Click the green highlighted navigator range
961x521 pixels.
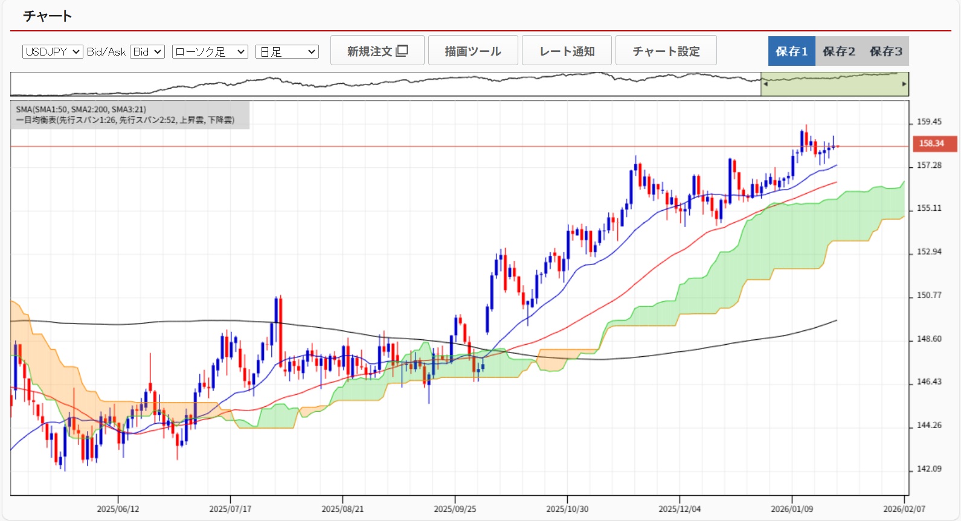click(834, 85)
